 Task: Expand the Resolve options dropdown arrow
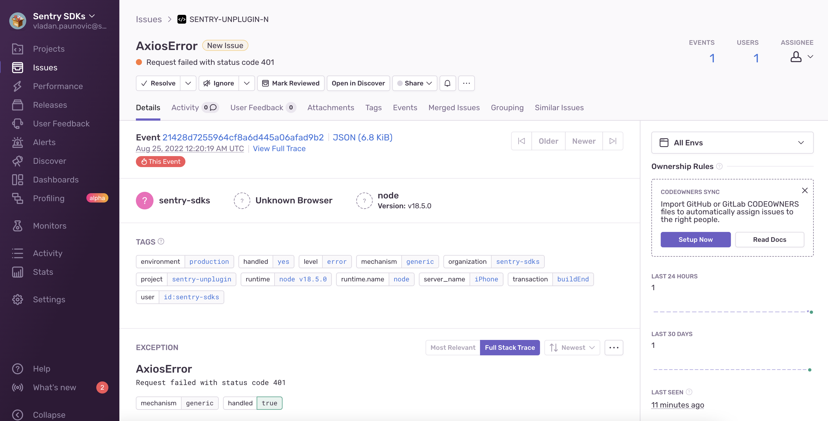tap(188, 83)
